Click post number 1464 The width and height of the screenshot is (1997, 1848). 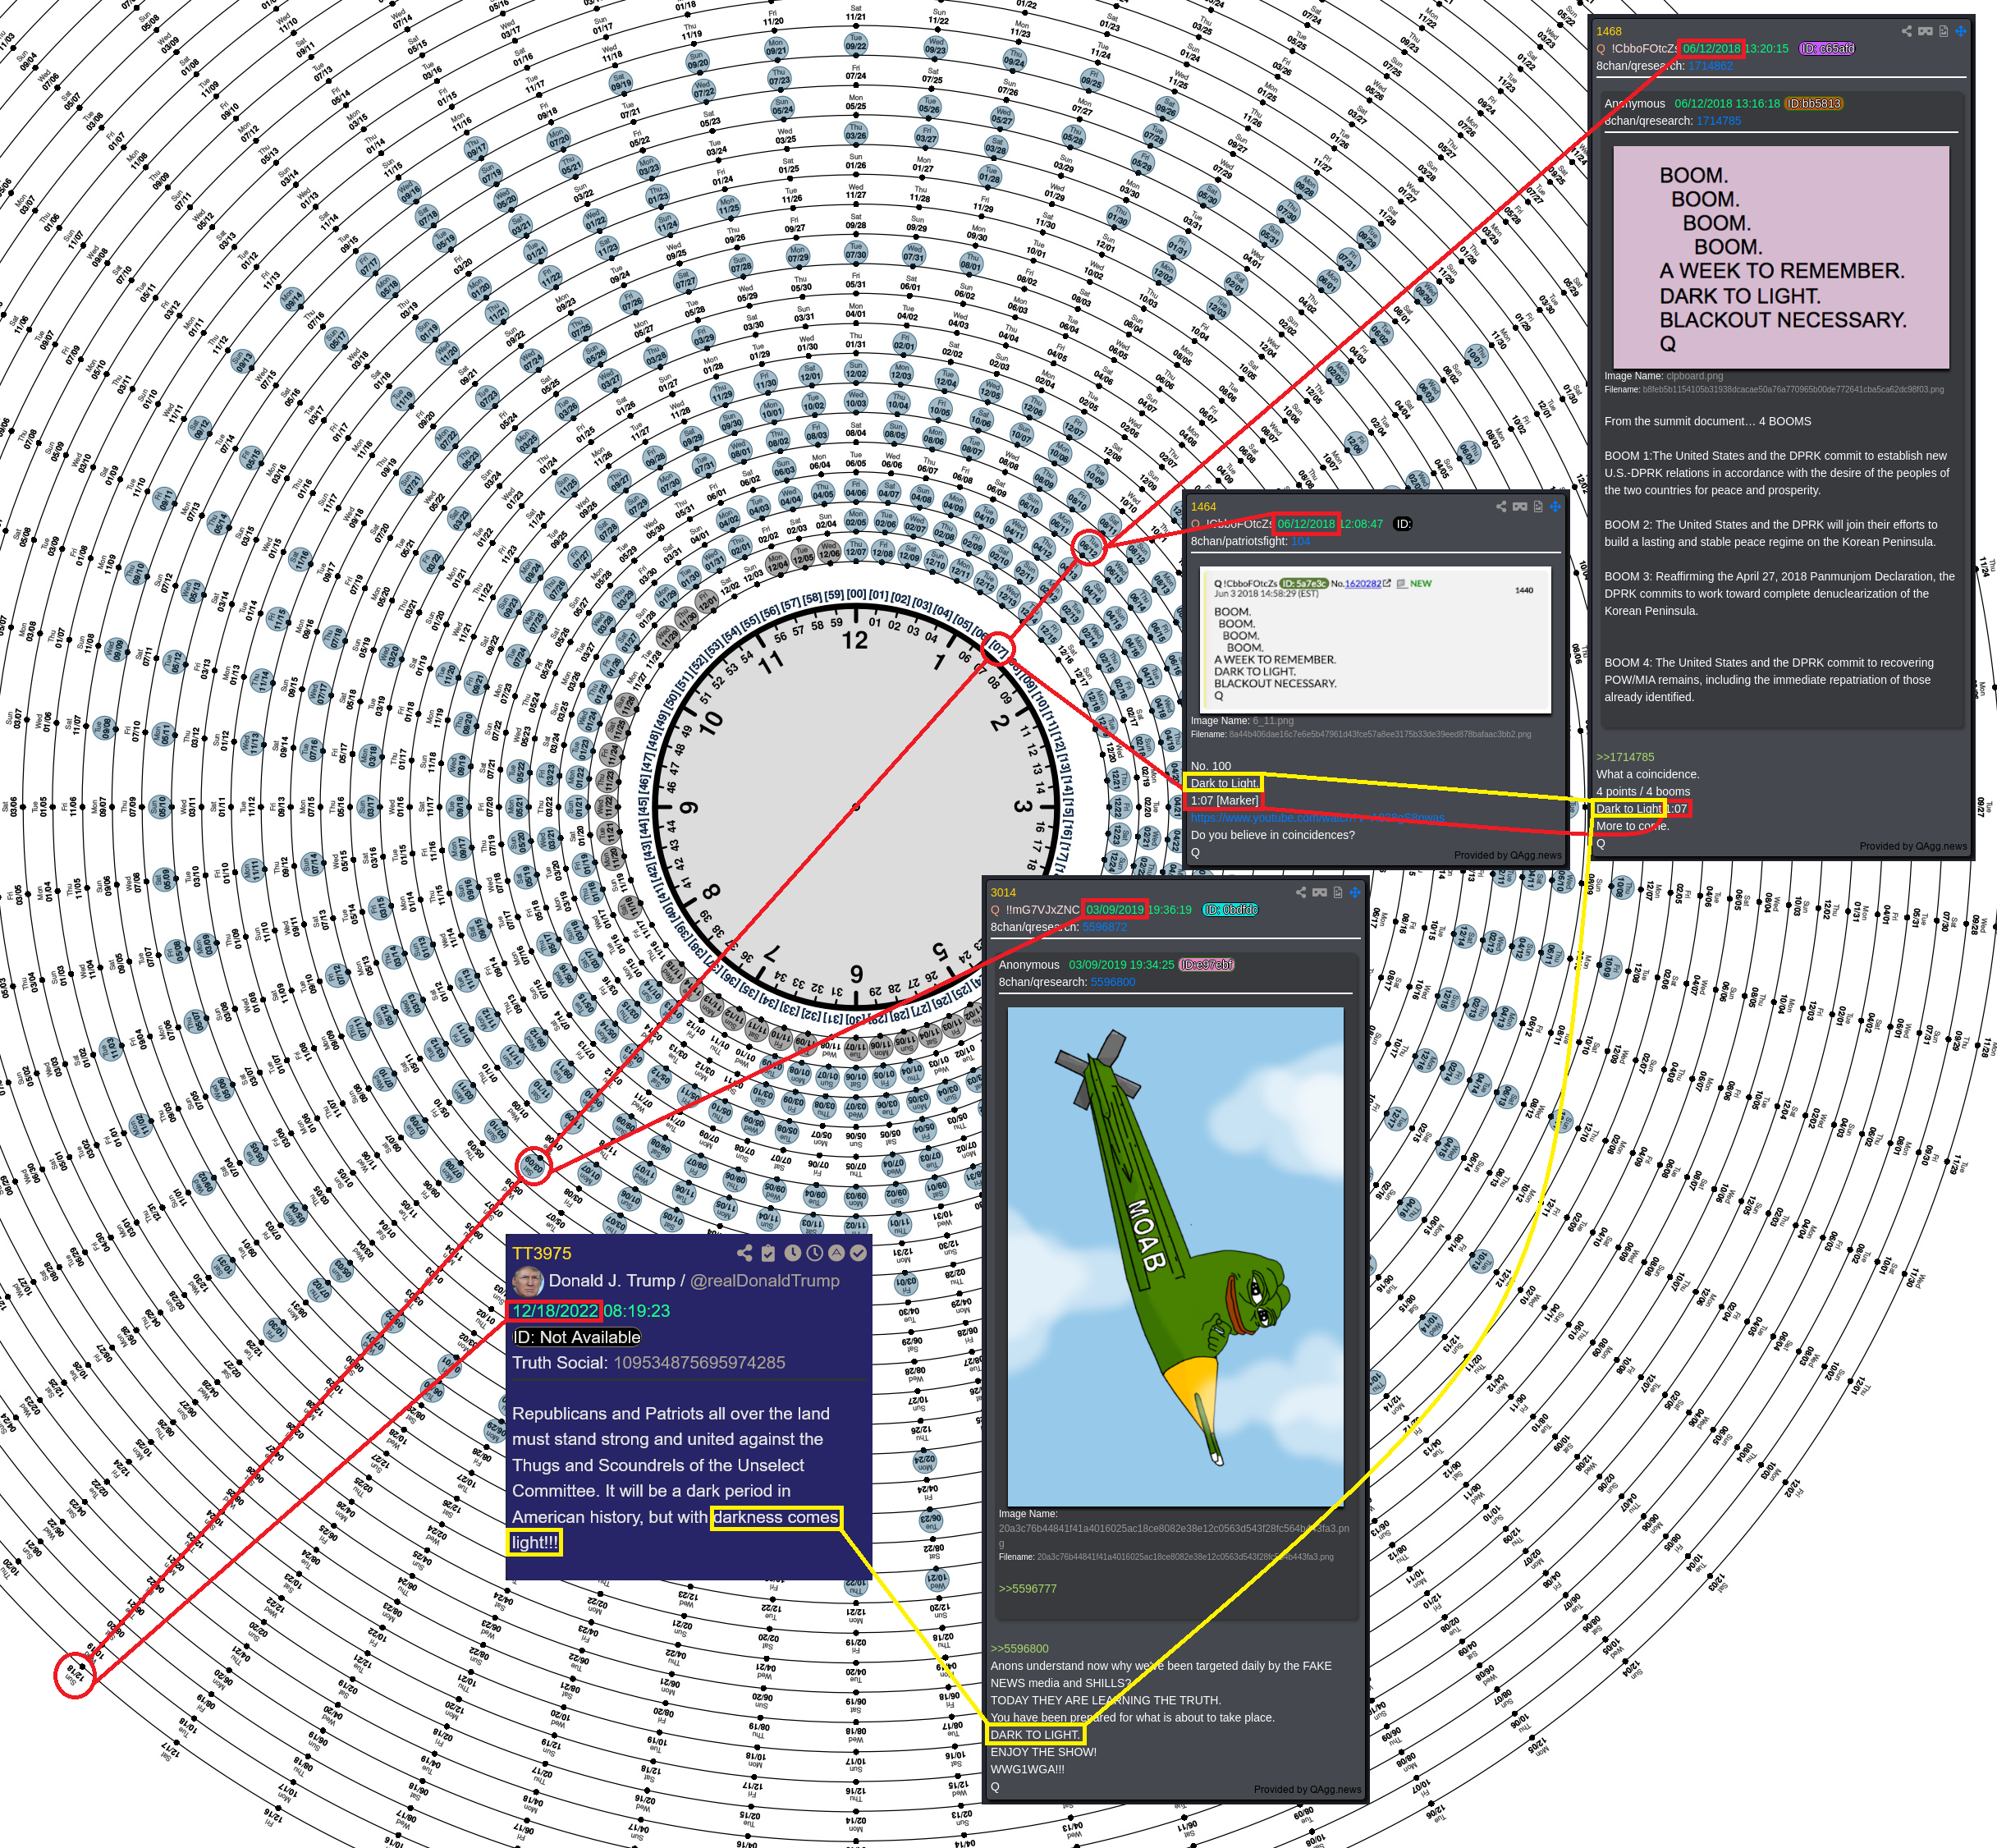click(x=1203, y=507)
